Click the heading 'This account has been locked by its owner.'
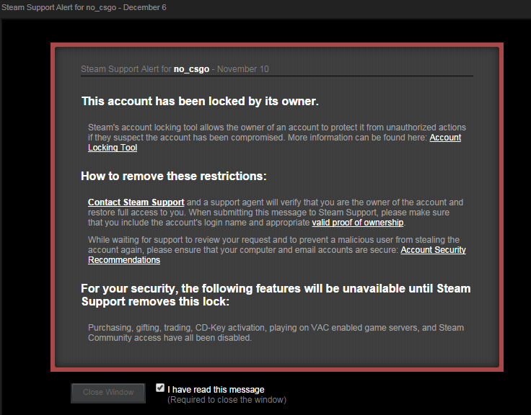This screenshot has width=531, height=415. point(200,101)
